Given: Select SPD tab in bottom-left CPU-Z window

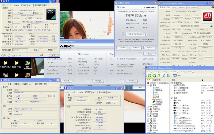Looking at the screenshot, I should coord(30,84).
